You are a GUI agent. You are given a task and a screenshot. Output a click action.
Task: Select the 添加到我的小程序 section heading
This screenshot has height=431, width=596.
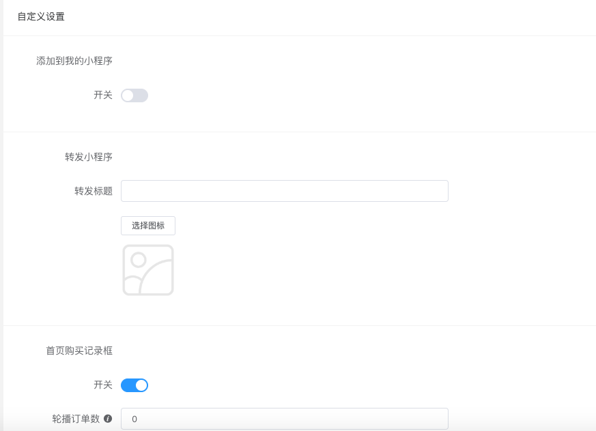click(x=74, y=61)
